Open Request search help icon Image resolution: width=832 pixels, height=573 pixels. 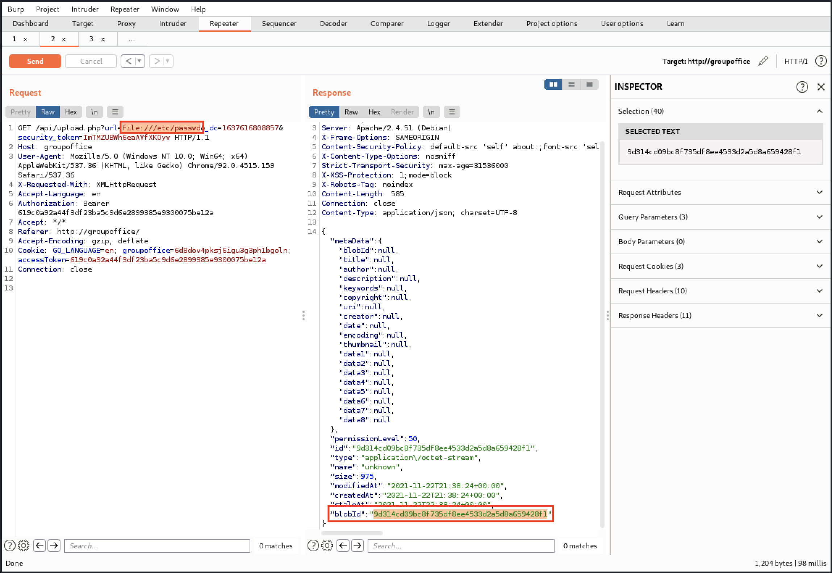pyautogui.click(x=10, y=545)
